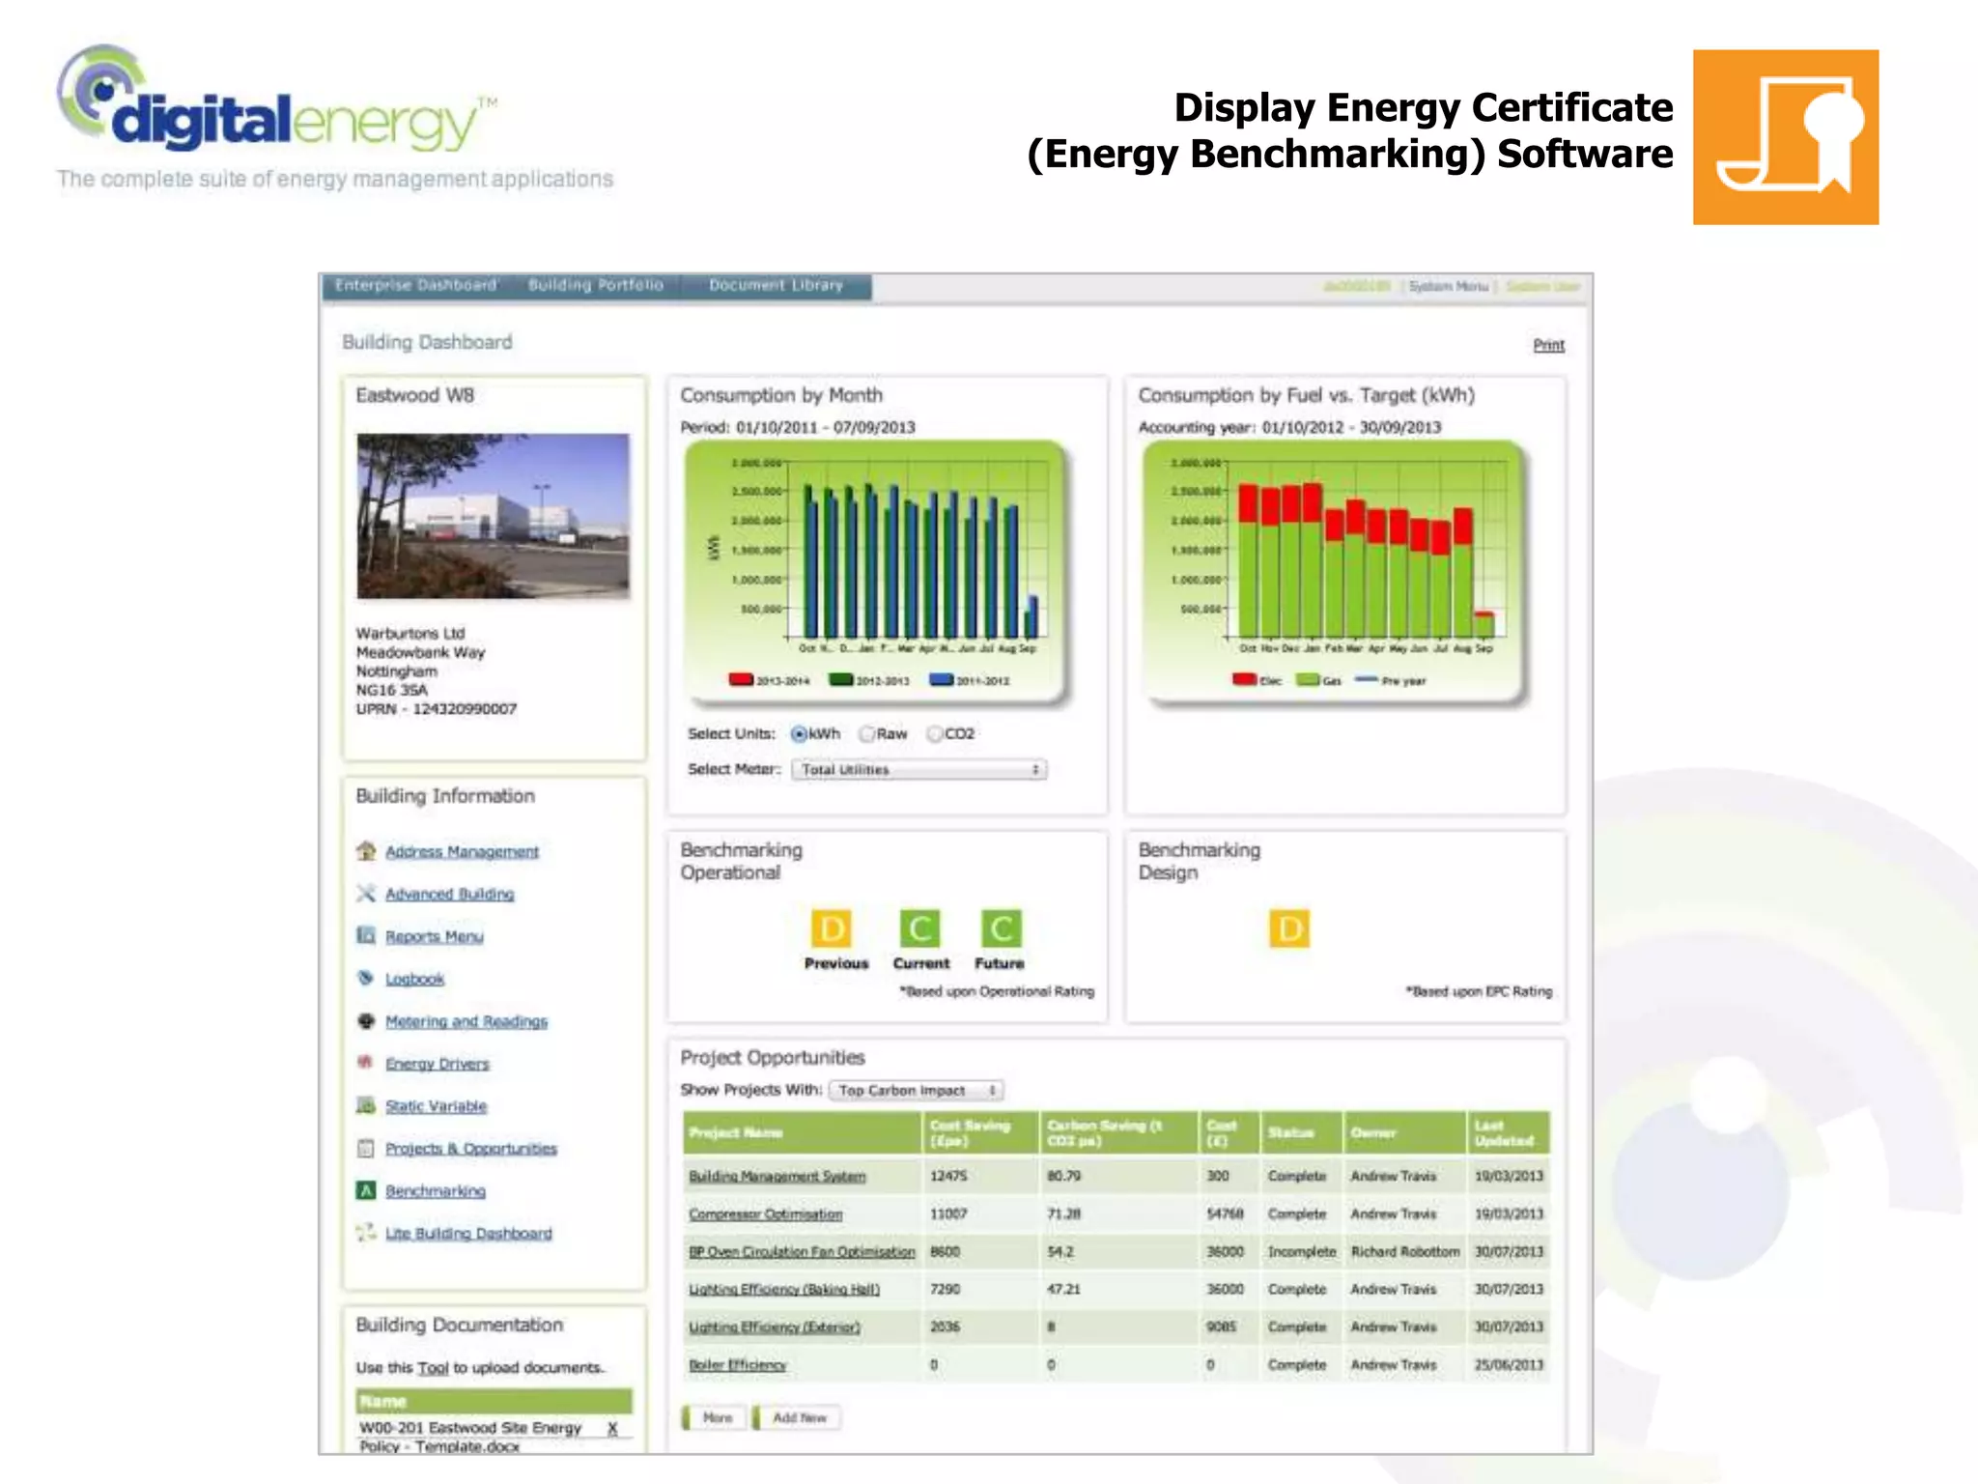Image resolution: width=1978 pixels, height=1484 pixels.
Task: Click the Logbook icon
Action: tap(366, 978)
